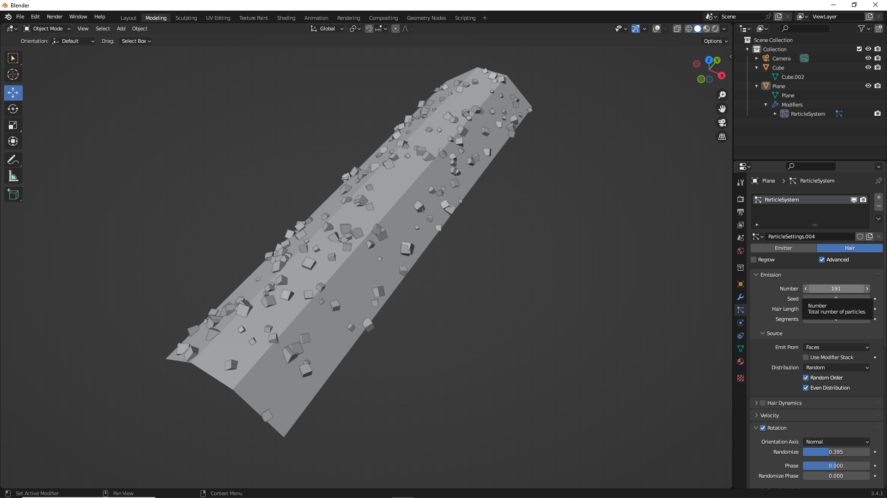Click the Randomize rotation slider
Image resolution: width=887 pixels, height=498 pixels.
click(836, 452)
